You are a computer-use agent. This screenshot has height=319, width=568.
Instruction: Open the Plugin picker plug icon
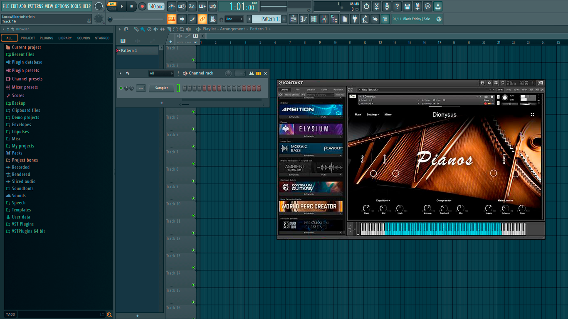pos(355,19)
